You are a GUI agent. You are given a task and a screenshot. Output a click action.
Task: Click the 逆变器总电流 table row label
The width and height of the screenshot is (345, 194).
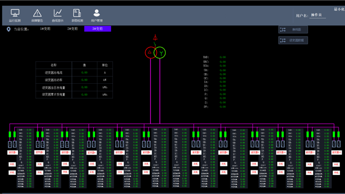point(54,72)
